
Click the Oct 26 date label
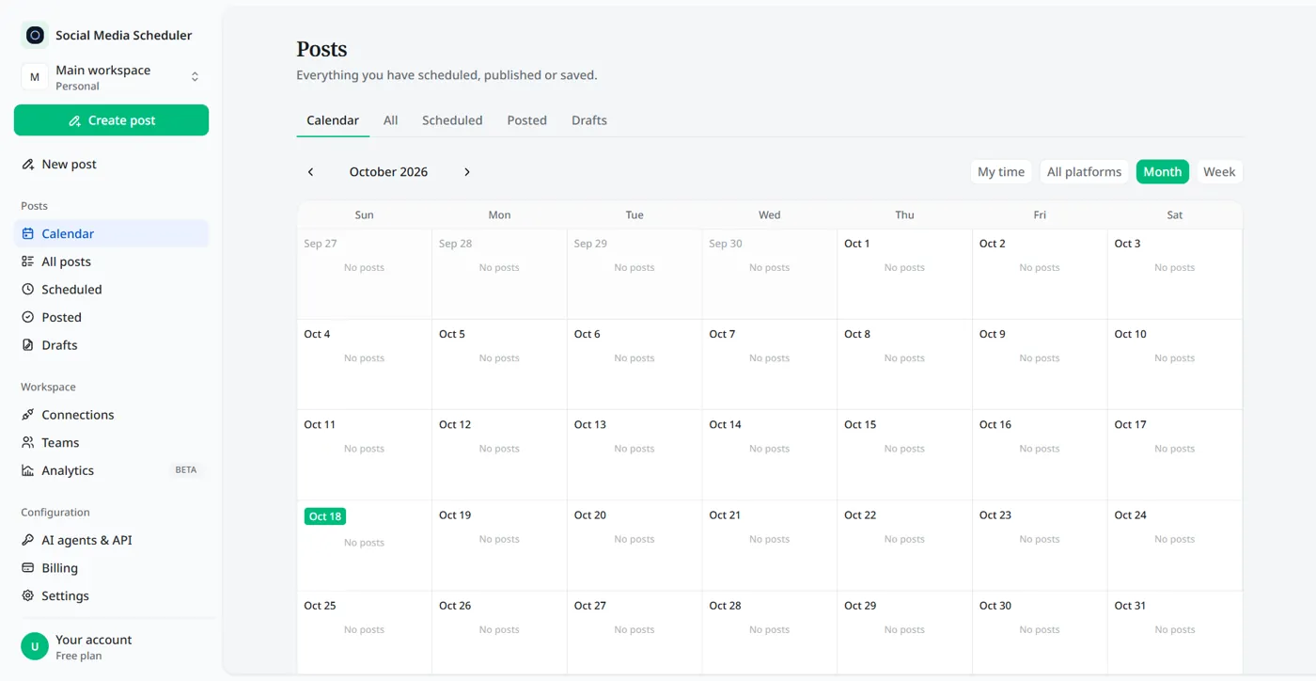455,606
